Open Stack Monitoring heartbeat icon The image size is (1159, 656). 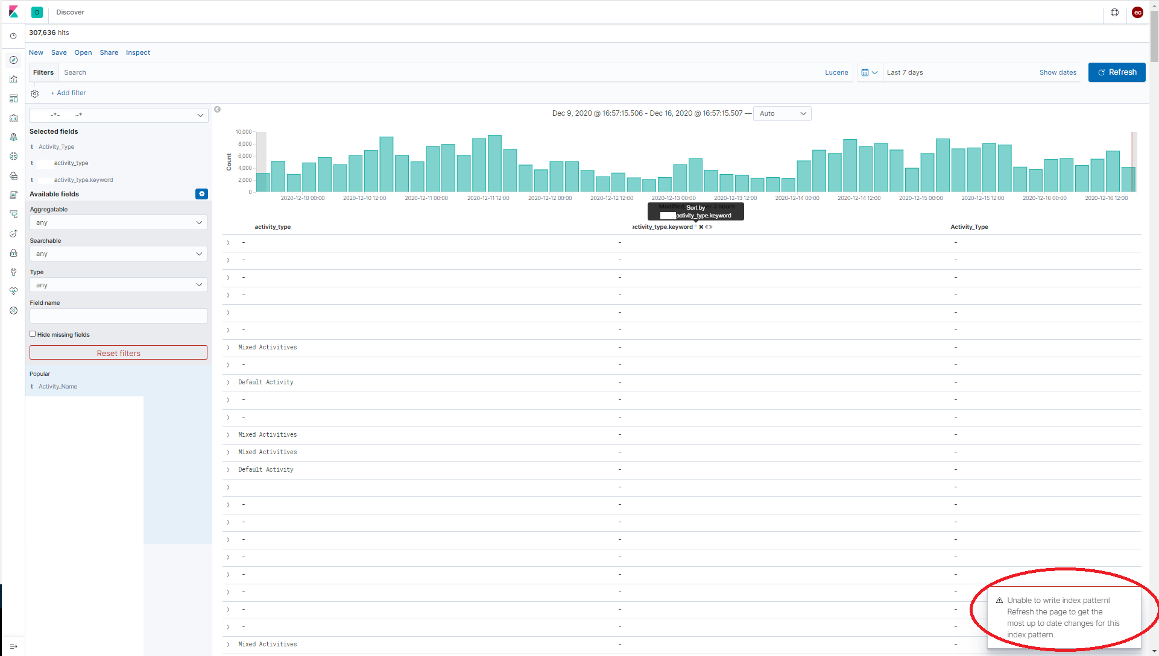[13, 291]
